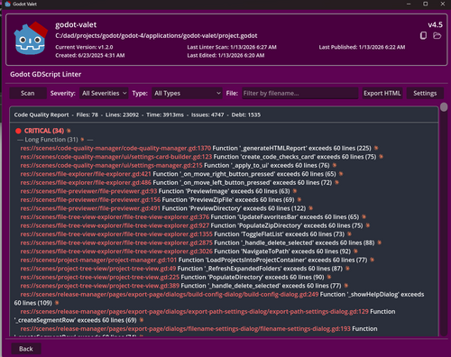Open link export-path-settings-dialog.gd:129
This screenshot has width=451, height=357.
(x=194, y=311)
